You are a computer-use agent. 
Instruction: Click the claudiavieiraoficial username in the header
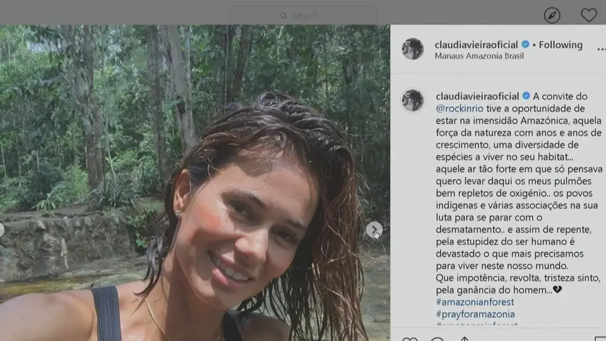pyautogui.click(x=476, y=45)
